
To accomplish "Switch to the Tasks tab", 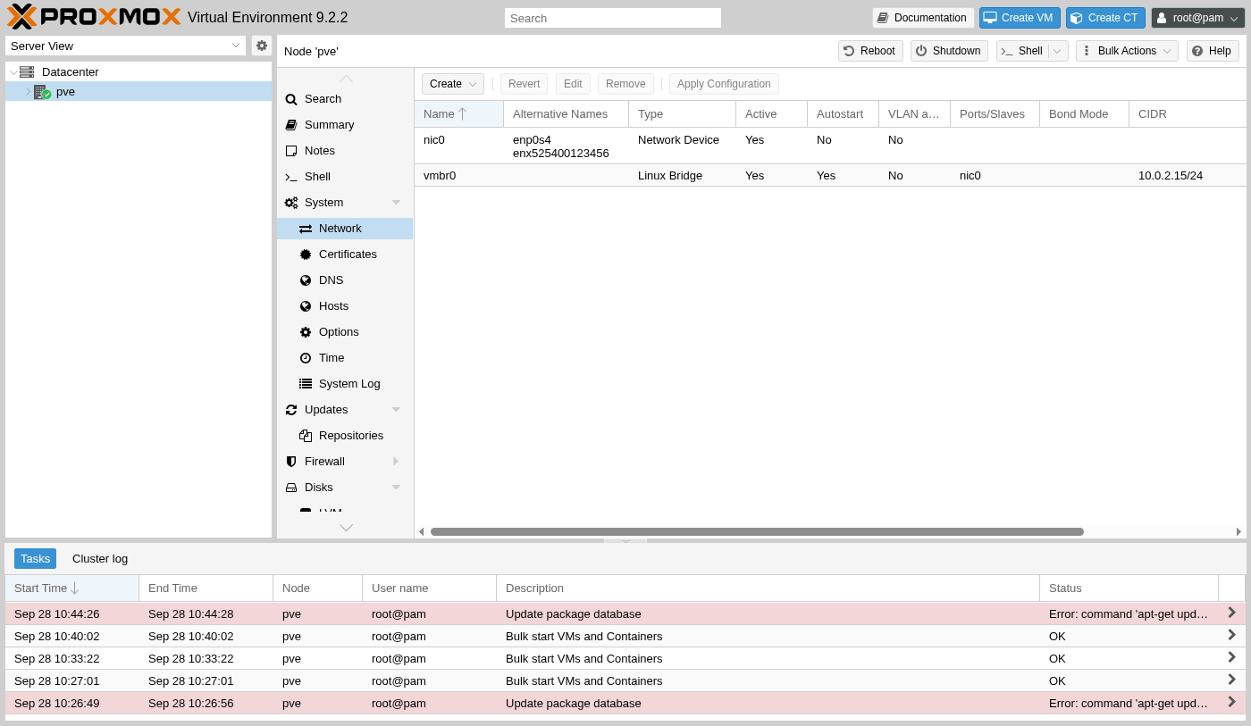I will point(35,559).
